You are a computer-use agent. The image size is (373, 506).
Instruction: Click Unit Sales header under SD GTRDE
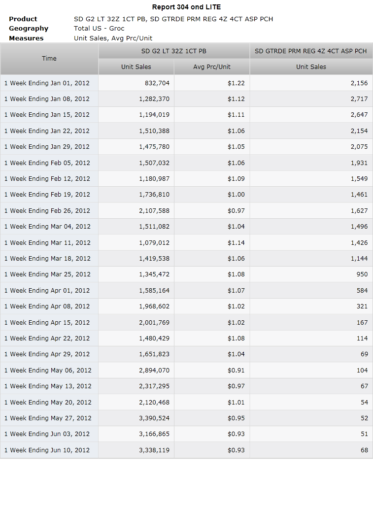pyautogui.click(x=311, y=67)
